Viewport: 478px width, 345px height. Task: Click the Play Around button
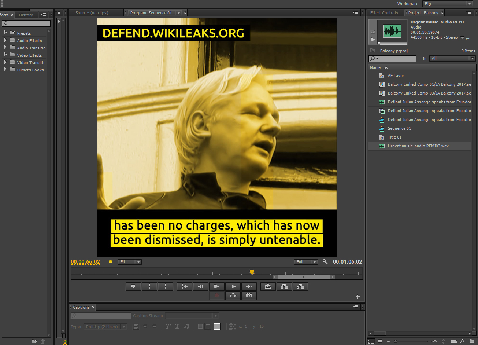click(x=233, y=296)
